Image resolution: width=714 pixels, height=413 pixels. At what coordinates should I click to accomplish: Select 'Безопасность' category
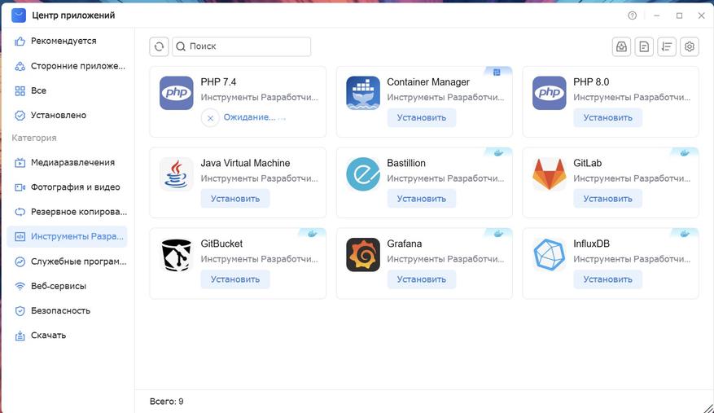tap(67, 311)
